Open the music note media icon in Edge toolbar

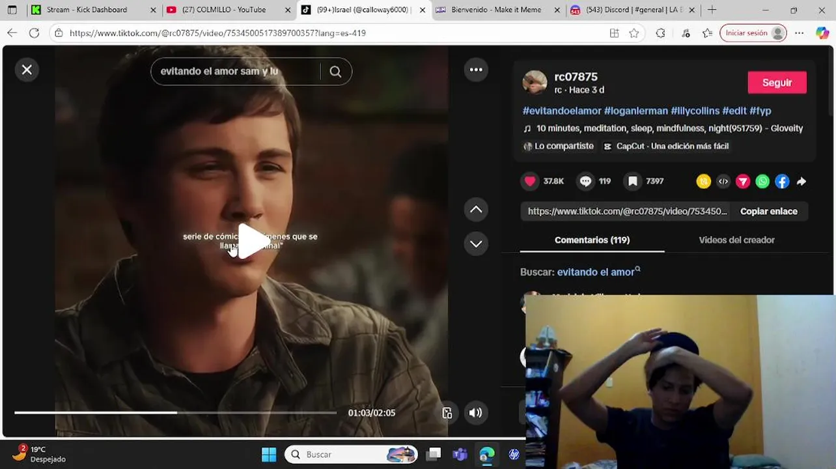[x=686, y=33]
